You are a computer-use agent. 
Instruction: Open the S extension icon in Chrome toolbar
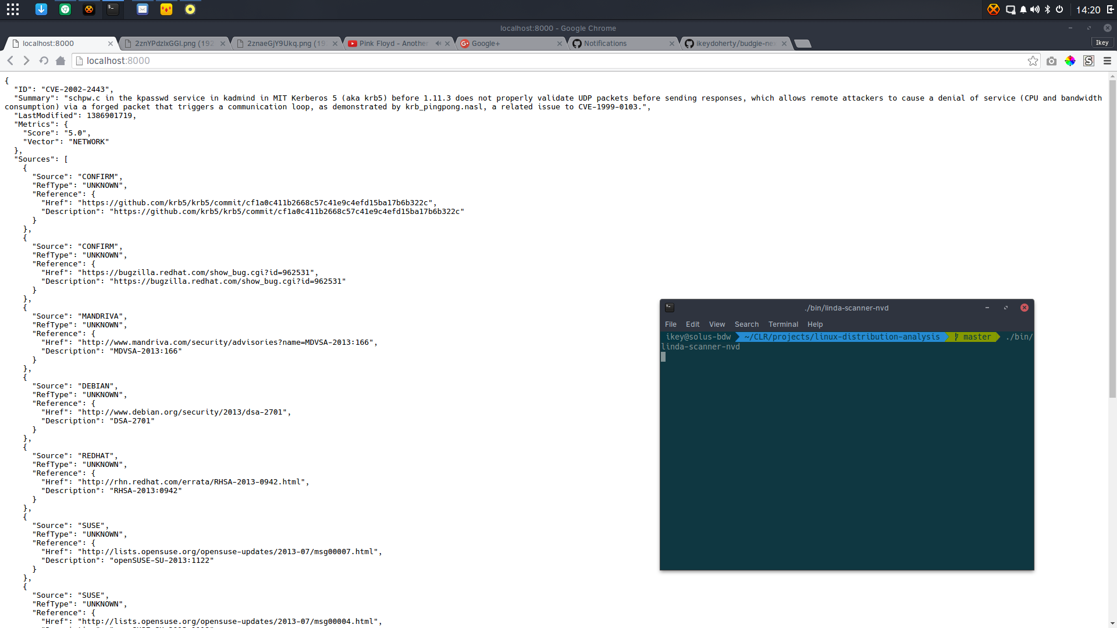(1088, 60)
